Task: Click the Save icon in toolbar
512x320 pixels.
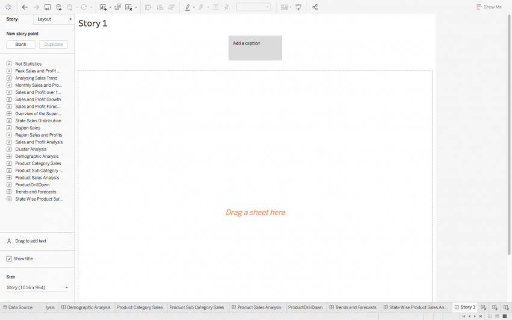Action: (48, 7)
